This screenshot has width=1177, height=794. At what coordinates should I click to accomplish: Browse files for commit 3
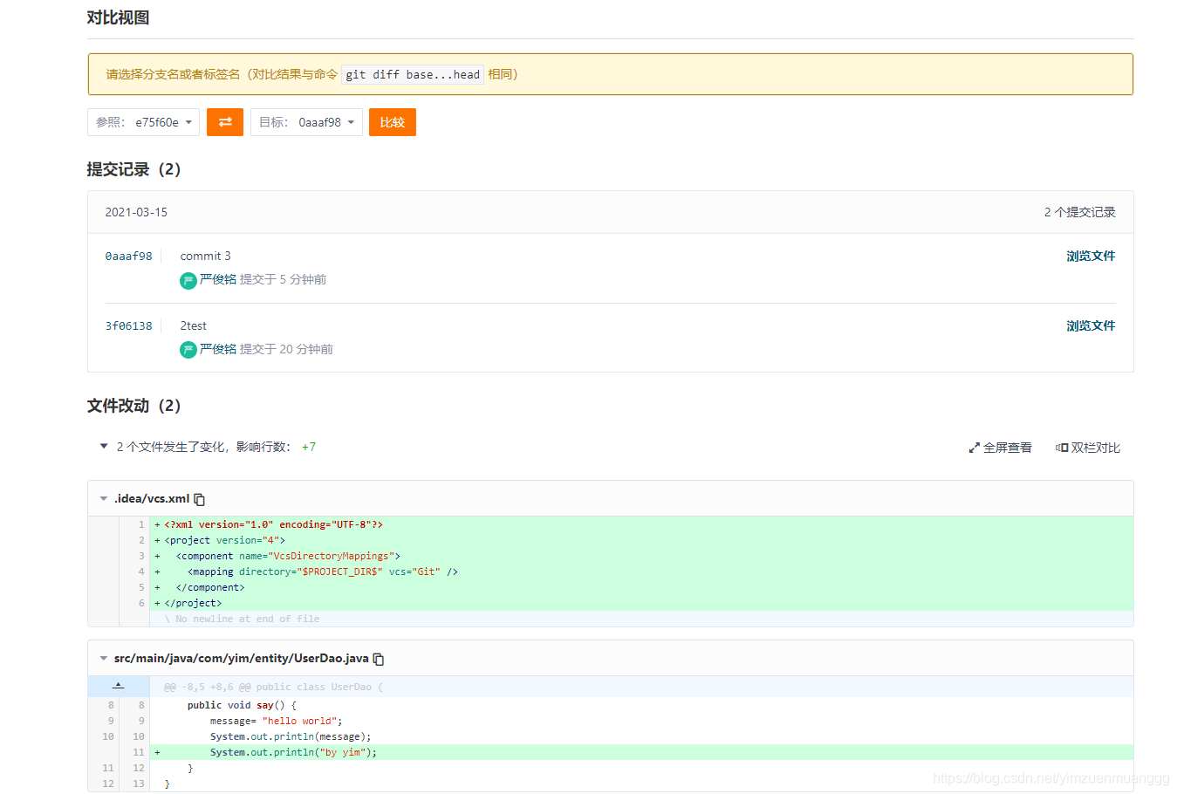click(x=1091, y=256)
